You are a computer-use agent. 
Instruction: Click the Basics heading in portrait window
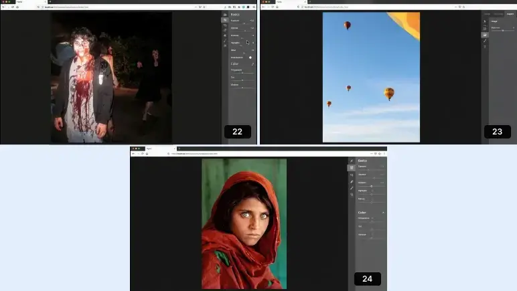point(362,161)
